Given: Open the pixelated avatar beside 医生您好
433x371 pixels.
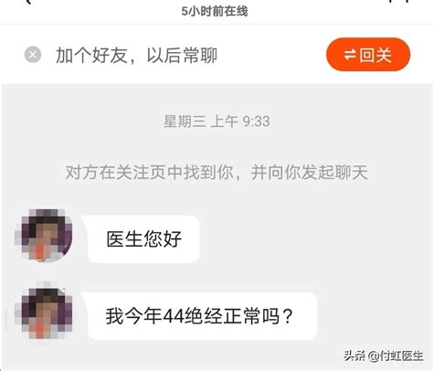Looking at the screenshot, I should (x=44, y=235).
